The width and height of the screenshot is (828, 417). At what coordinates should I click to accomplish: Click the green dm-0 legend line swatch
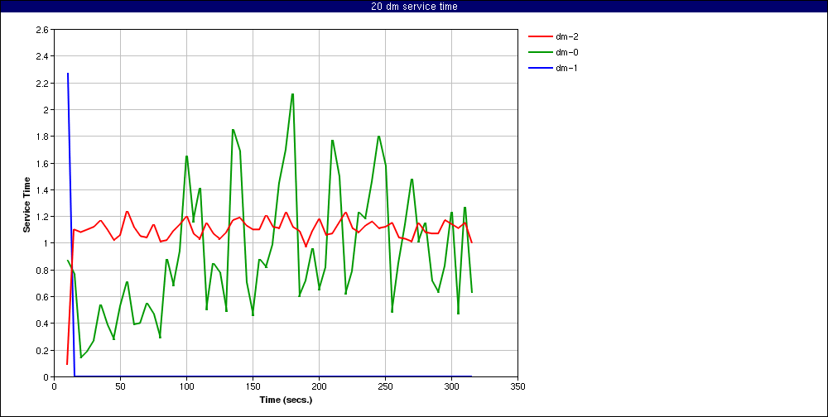pos(540,52)
